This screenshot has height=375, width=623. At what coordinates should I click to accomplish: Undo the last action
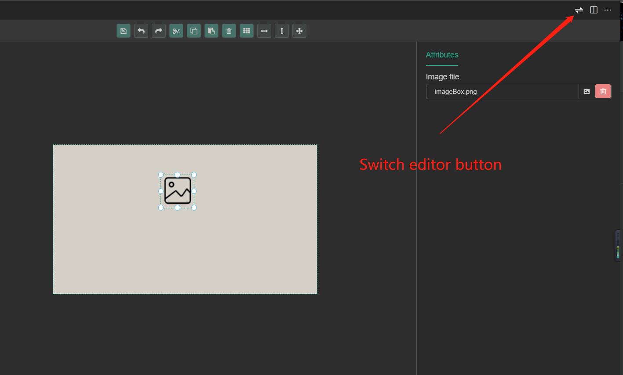(141, 31)
